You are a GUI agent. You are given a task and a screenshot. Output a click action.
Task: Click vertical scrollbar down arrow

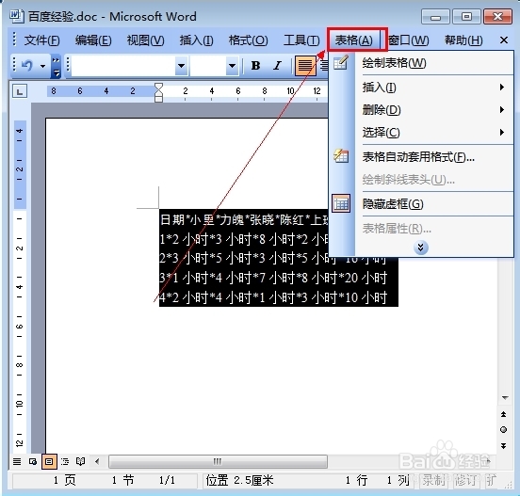tap(505, 397)
